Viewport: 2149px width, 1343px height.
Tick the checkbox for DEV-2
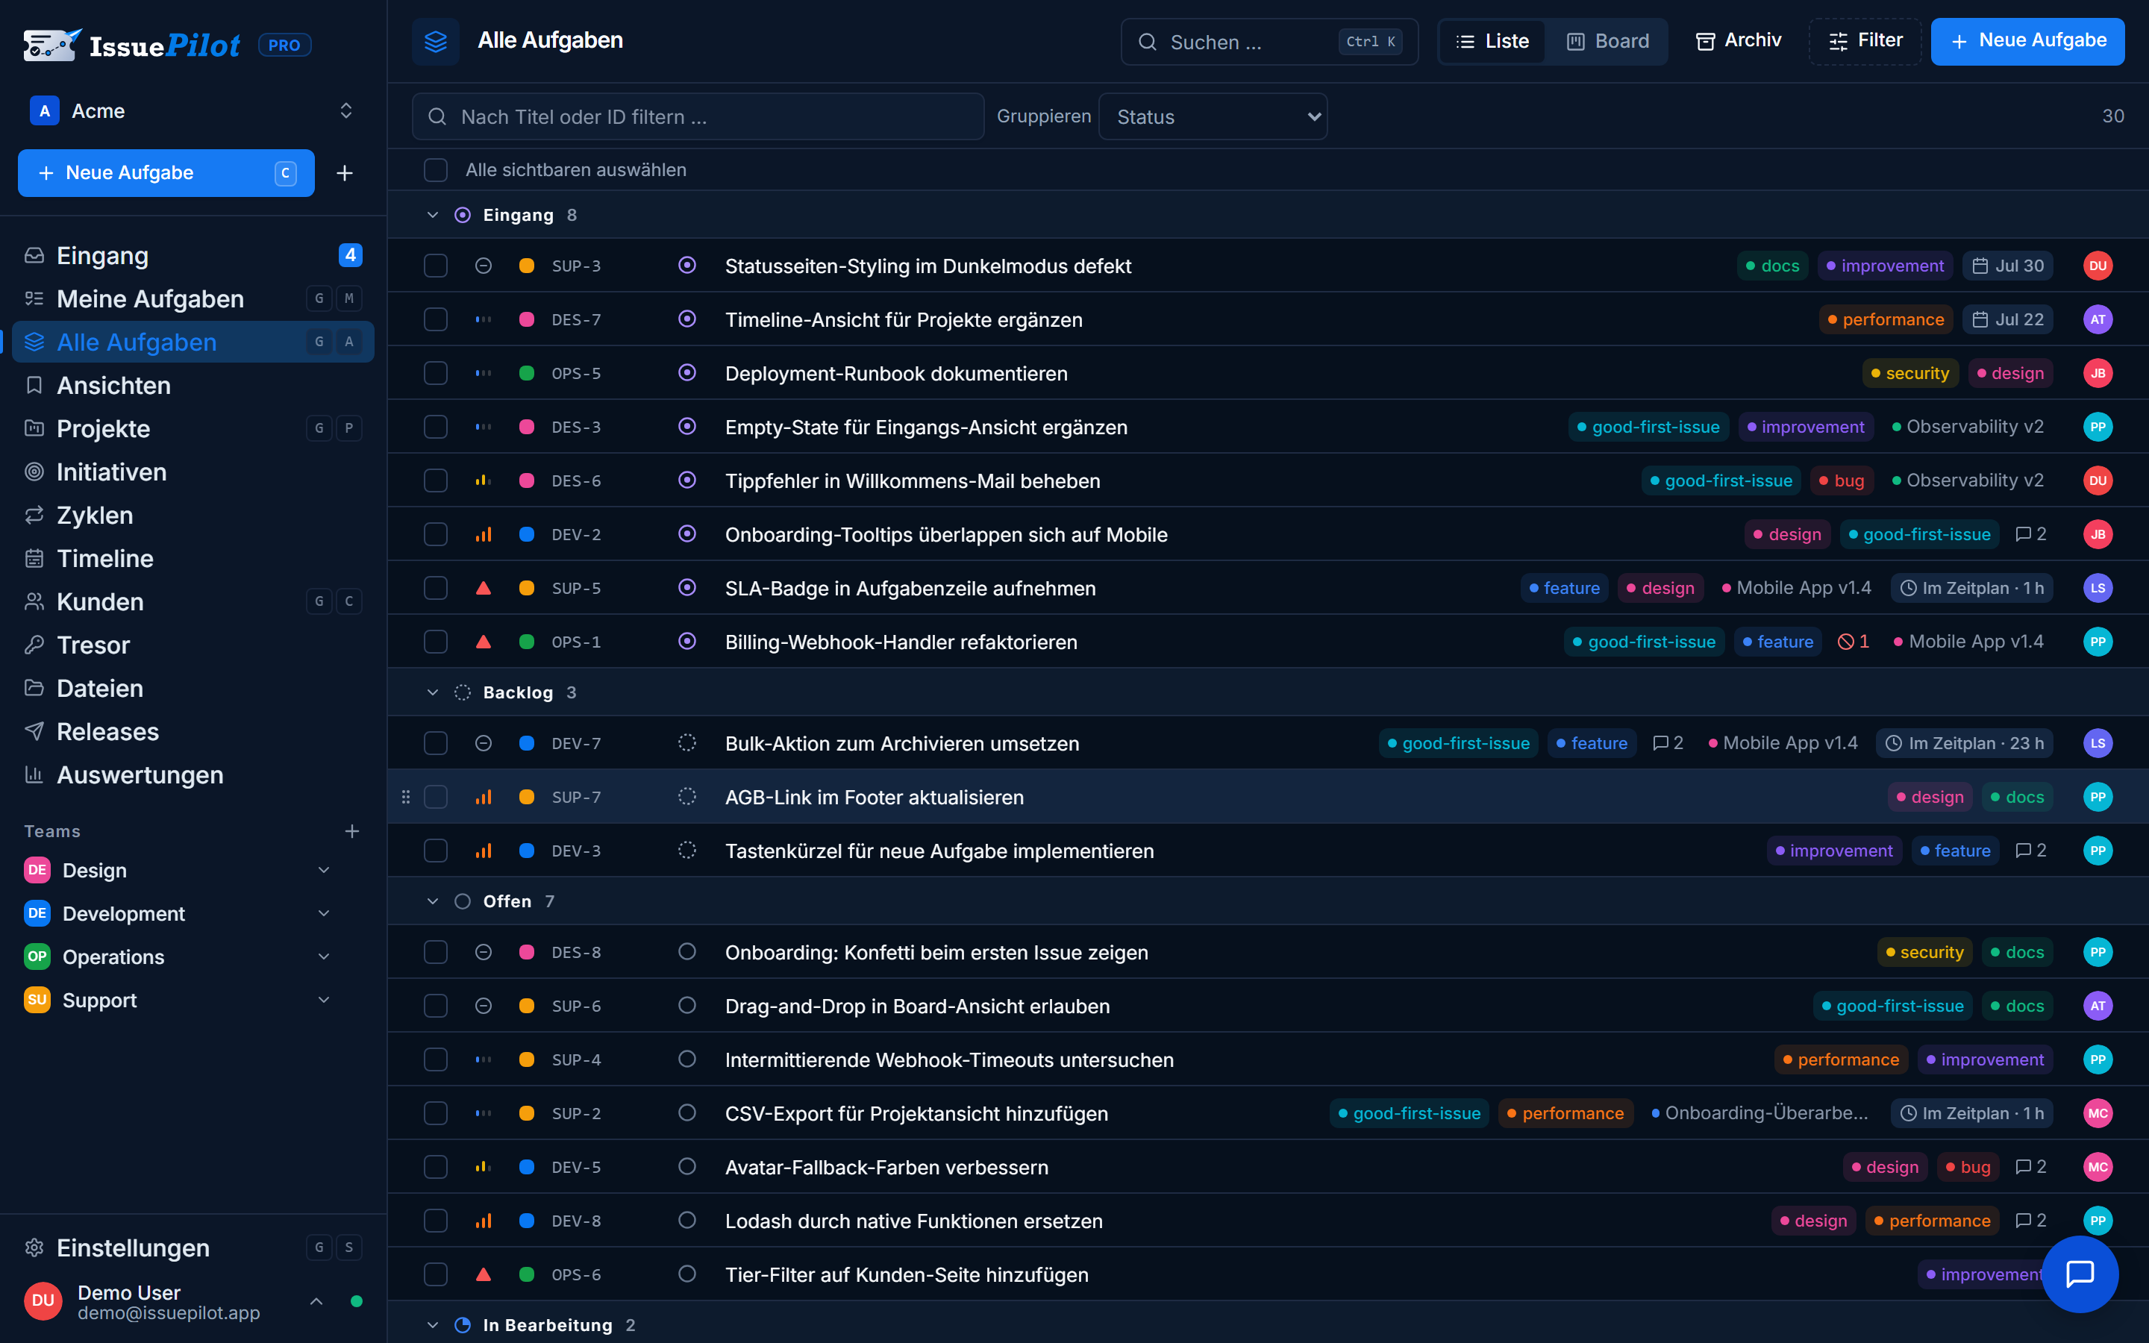point(435,533)
